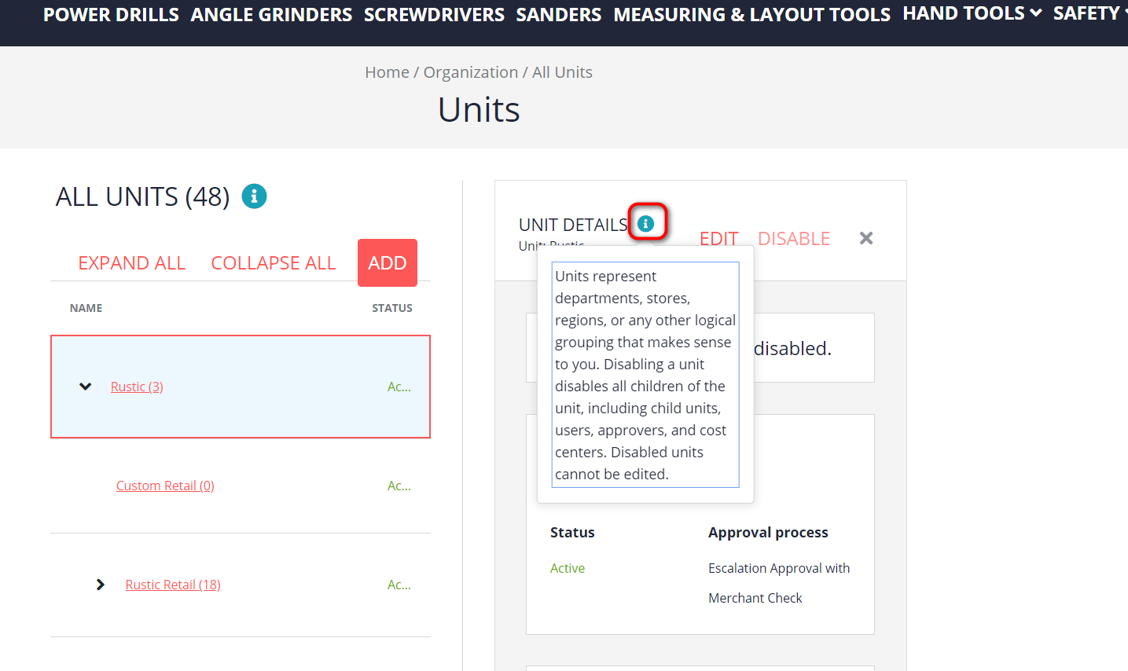
Task: Close the Unit Details panel
Action: pyautogui.click(x=866, y=238)
